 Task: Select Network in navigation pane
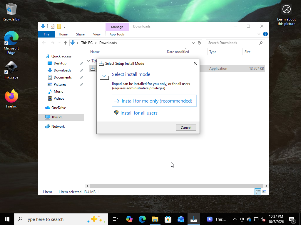point(58,127)
